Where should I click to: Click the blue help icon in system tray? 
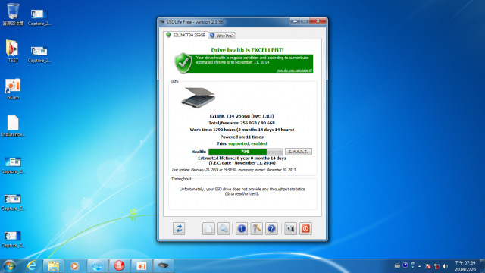[x=405, y=265]
